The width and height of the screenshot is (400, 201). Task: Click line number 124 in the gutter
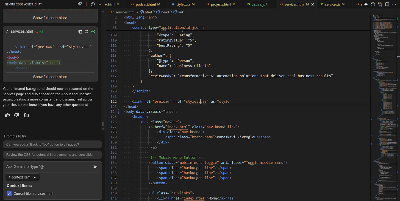[113, 112]
